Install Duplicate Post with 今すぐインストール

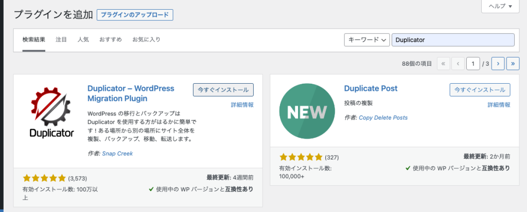[x=480, y=90]
